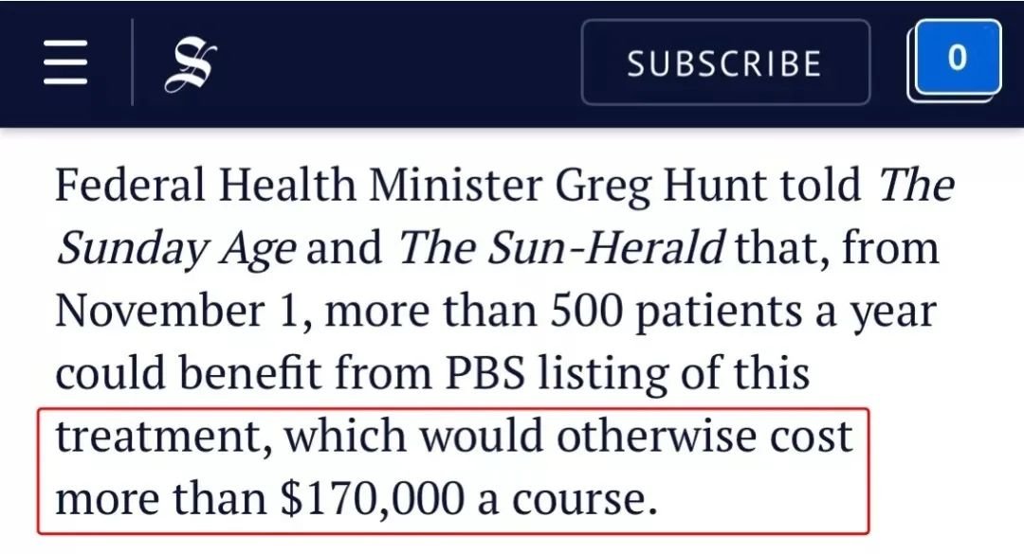Open the hamburger navigation menu
Screen dimensions: 1024x554
click(x=65, y=63)
